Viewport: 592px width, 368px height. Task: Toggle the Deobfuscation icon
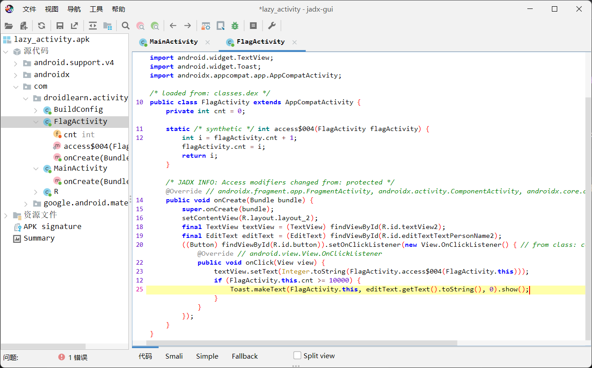coord(206,26)
